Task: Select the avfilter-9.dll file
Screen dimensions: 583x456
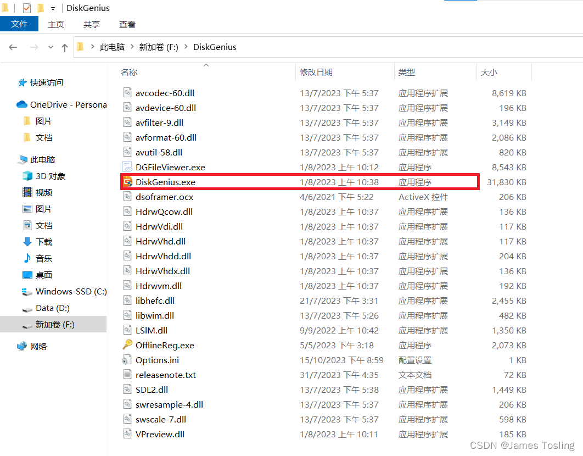Action: click(159, 123)
